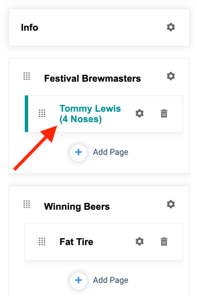Open settings gear for Tommy Lewis page
This screenshot has height=296, width=197.
[140, 113]
